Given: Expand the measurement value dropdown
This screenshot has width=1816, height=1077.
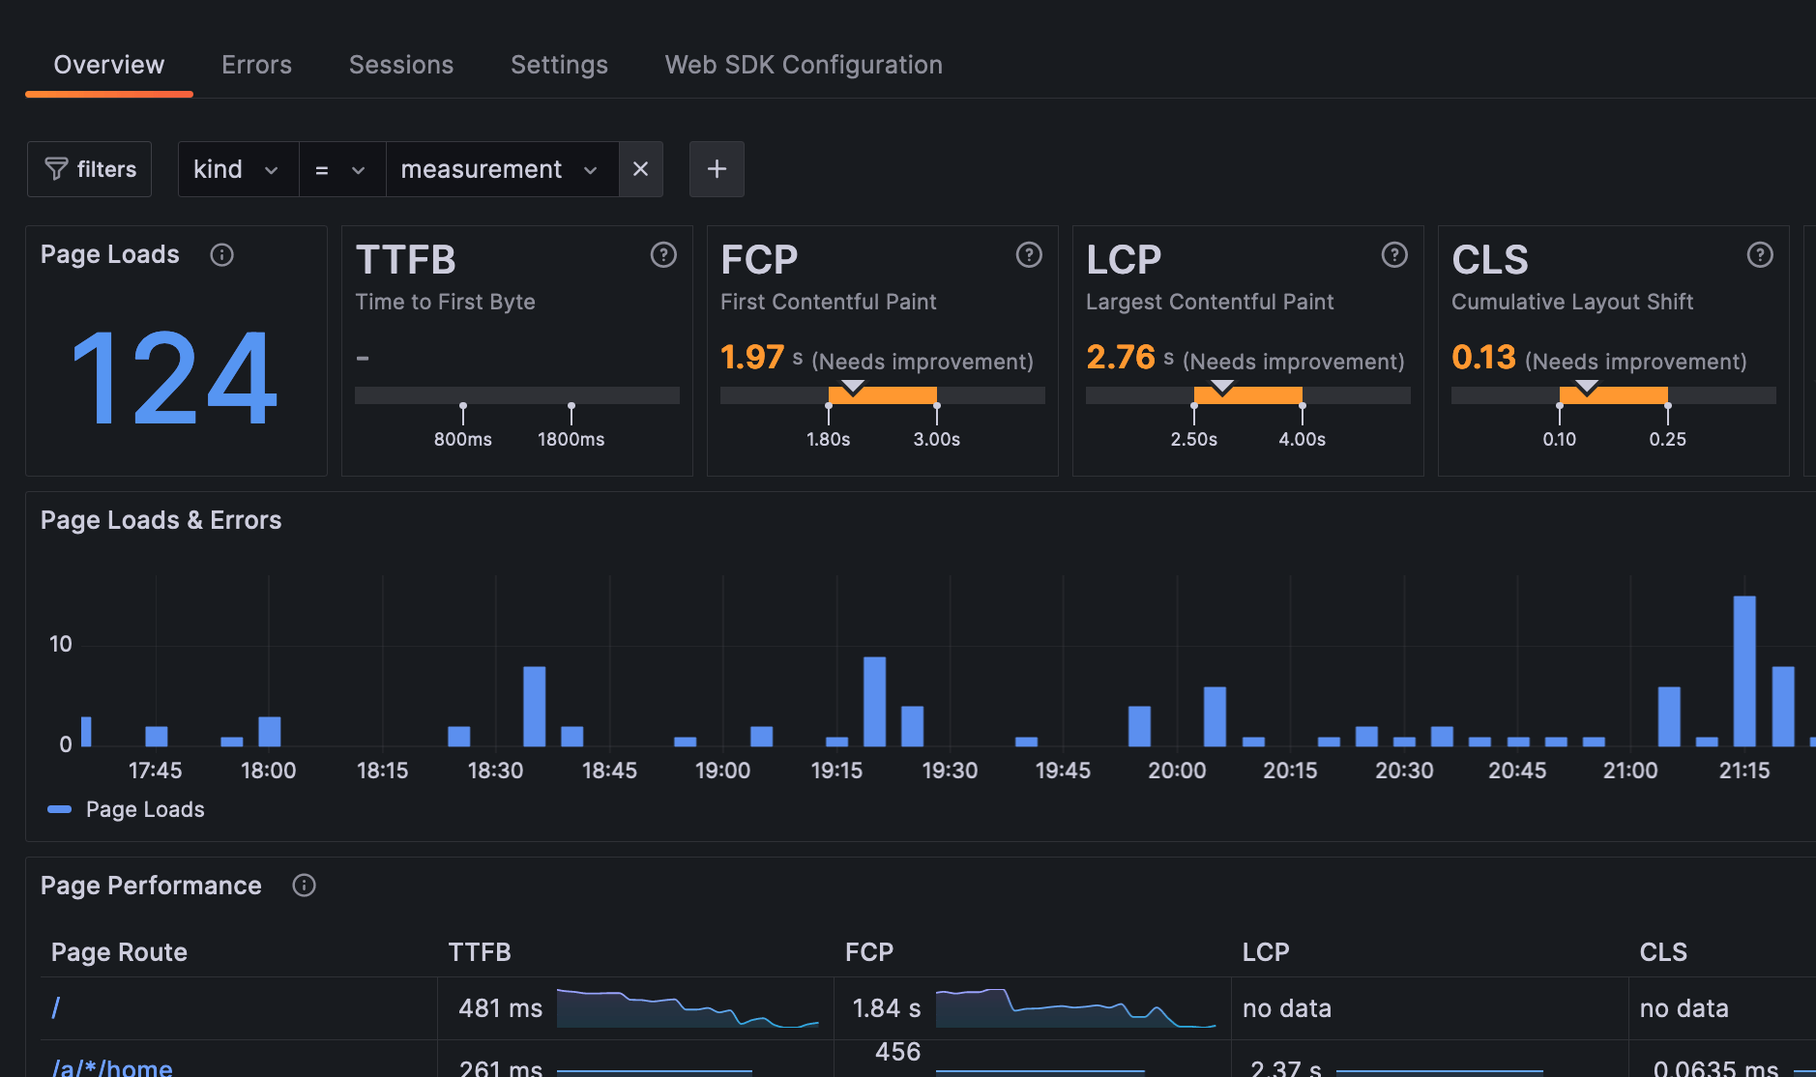Looking at the screenshot, I should point(501,169).
